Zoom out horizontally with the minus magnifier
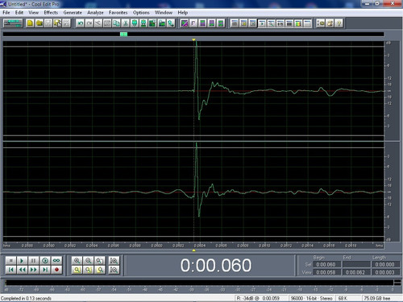This screenshot has height=302, width=403. [89, 260]
